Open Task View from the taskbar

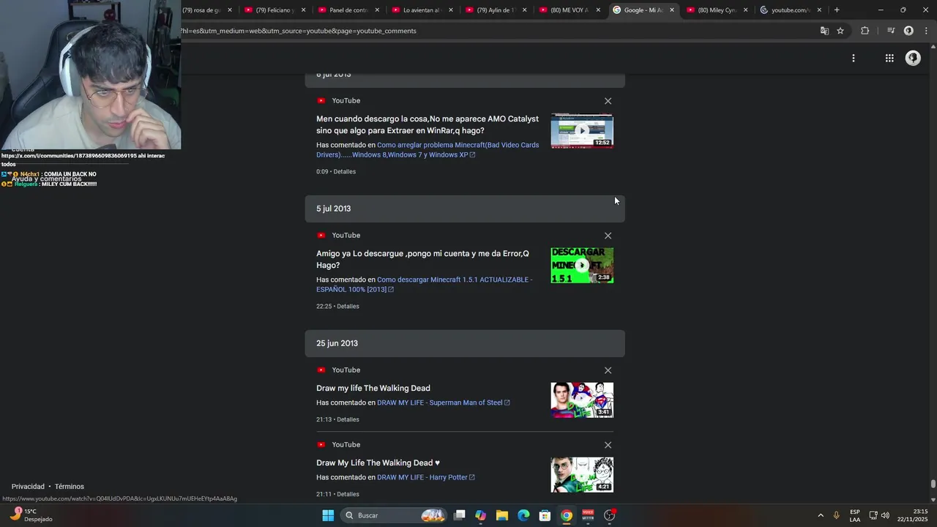[x=460, y=515]
